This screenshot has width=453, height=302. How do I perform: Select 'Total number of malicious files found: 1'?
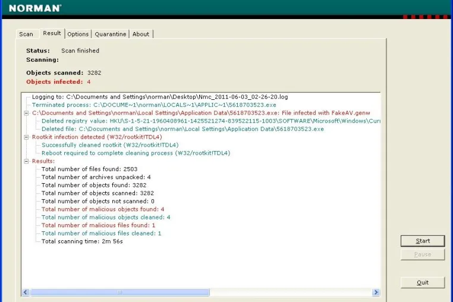pos(98,225)
